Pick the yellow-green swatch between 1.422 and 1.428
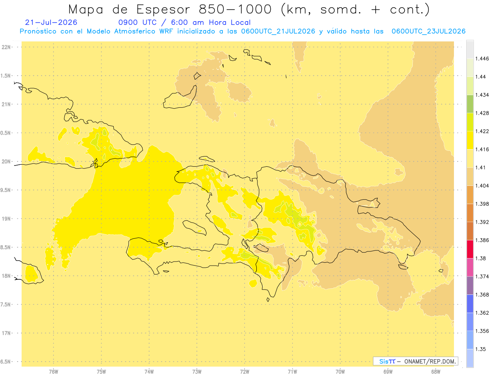This screenshot has width=489, height=377. click(x=470, y=122)
